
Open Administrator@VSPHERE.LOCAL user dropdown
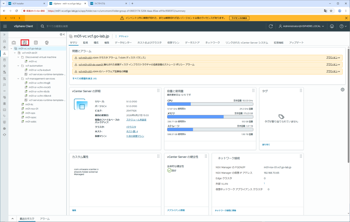(302, 26)
